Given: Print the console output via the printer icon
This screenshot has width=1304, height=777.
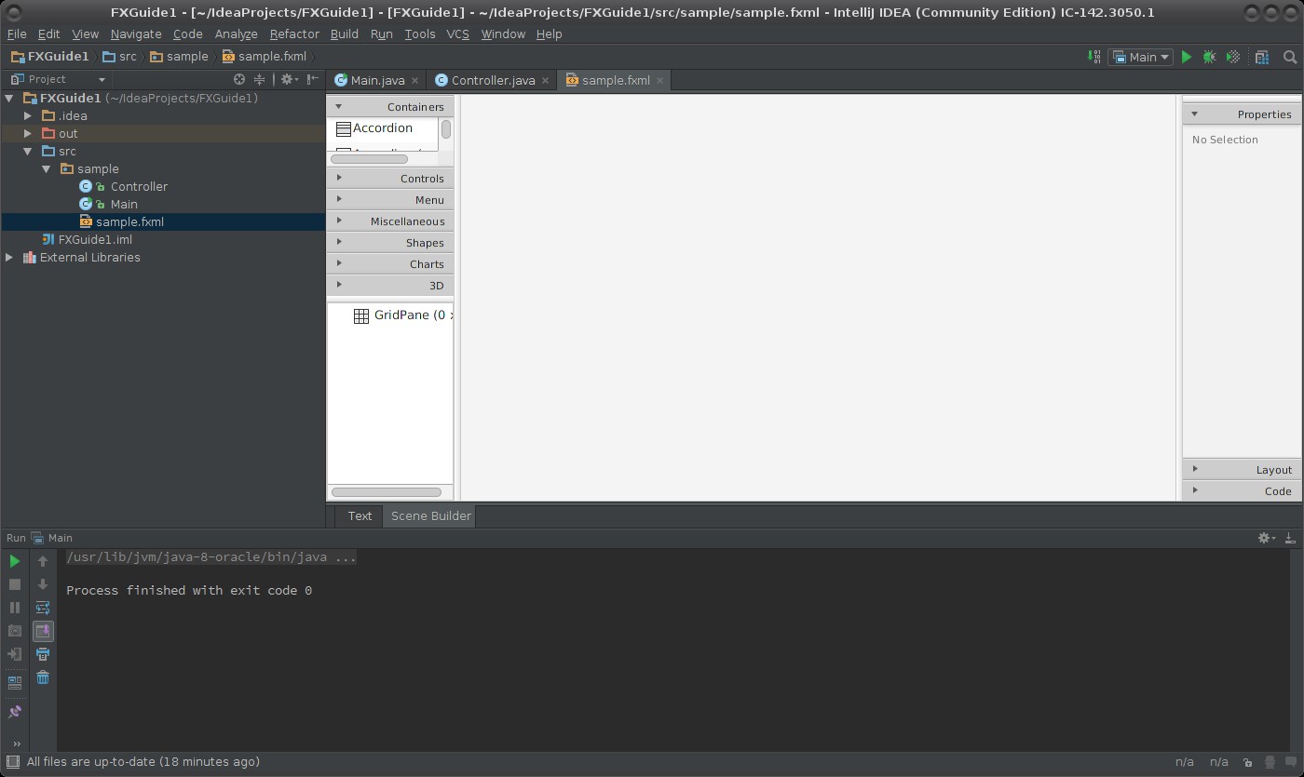Looking at the screenshot, I should (x=43, y=654).
